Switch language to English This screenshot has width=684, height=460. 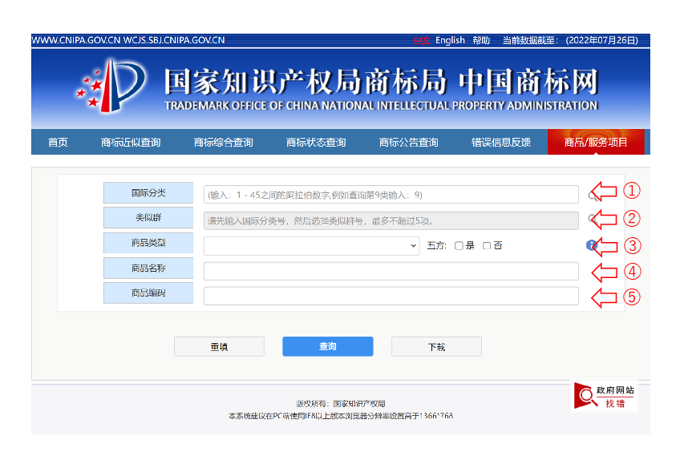click(x=450, y=41)
